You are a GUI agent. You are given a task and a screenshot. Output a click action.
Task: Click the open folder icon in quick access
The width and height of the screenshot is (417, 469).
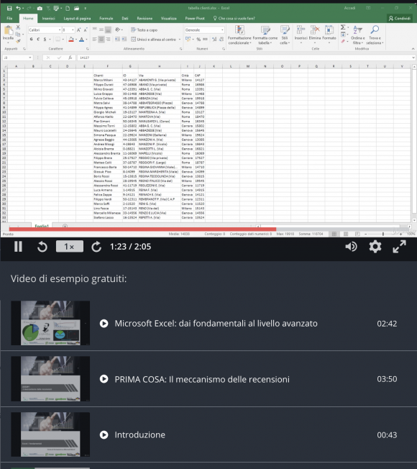[x=77, y=8]
